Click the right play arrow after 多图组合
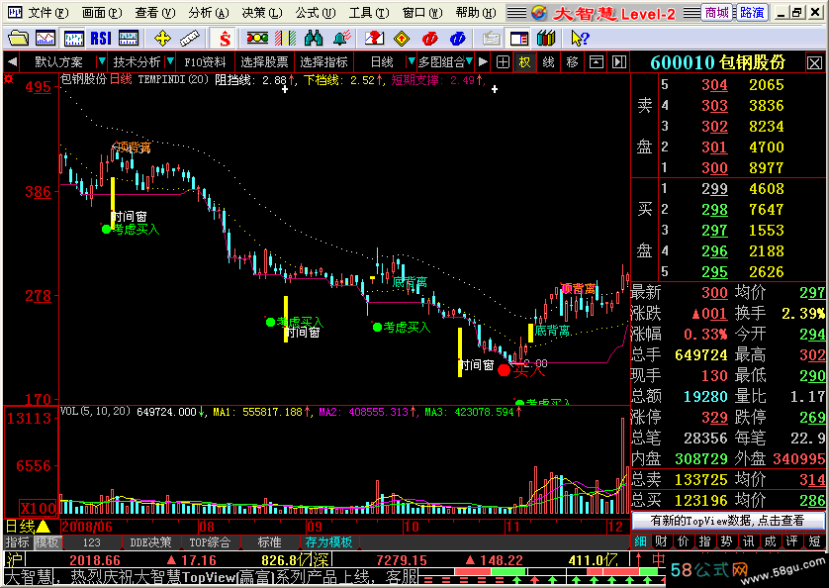This screenshot has height=588, width=829. 482,62
